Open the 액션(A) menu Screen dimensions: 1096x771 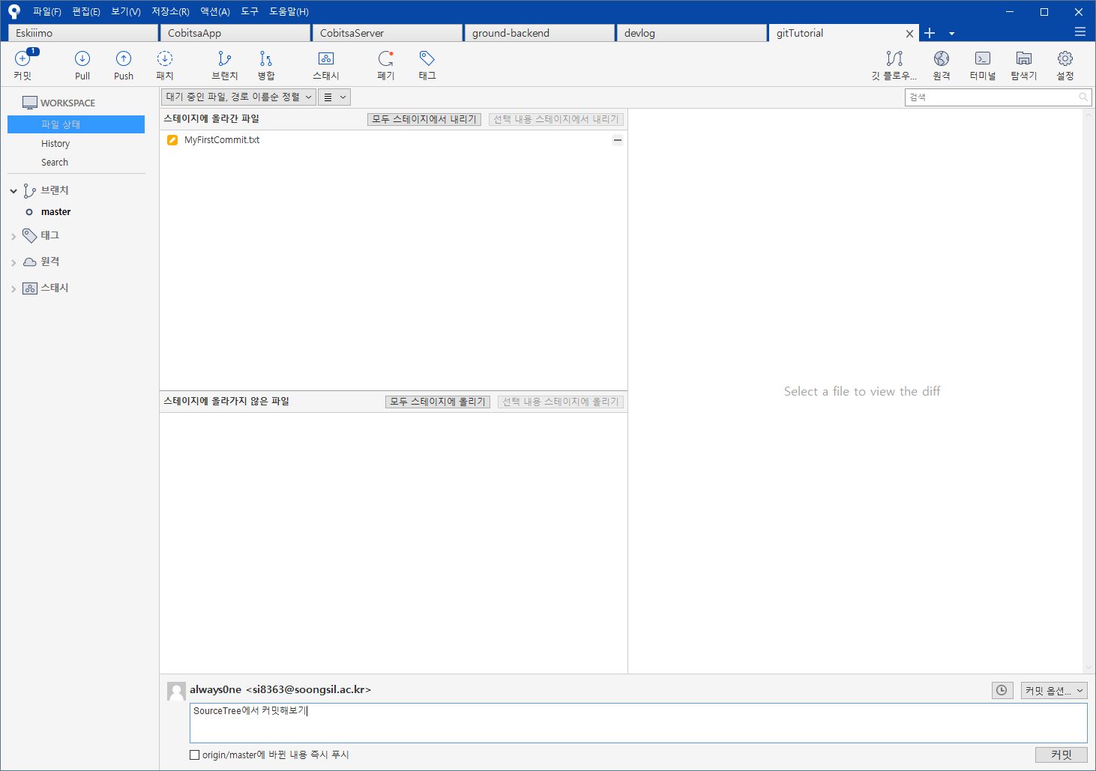point(215,11)
